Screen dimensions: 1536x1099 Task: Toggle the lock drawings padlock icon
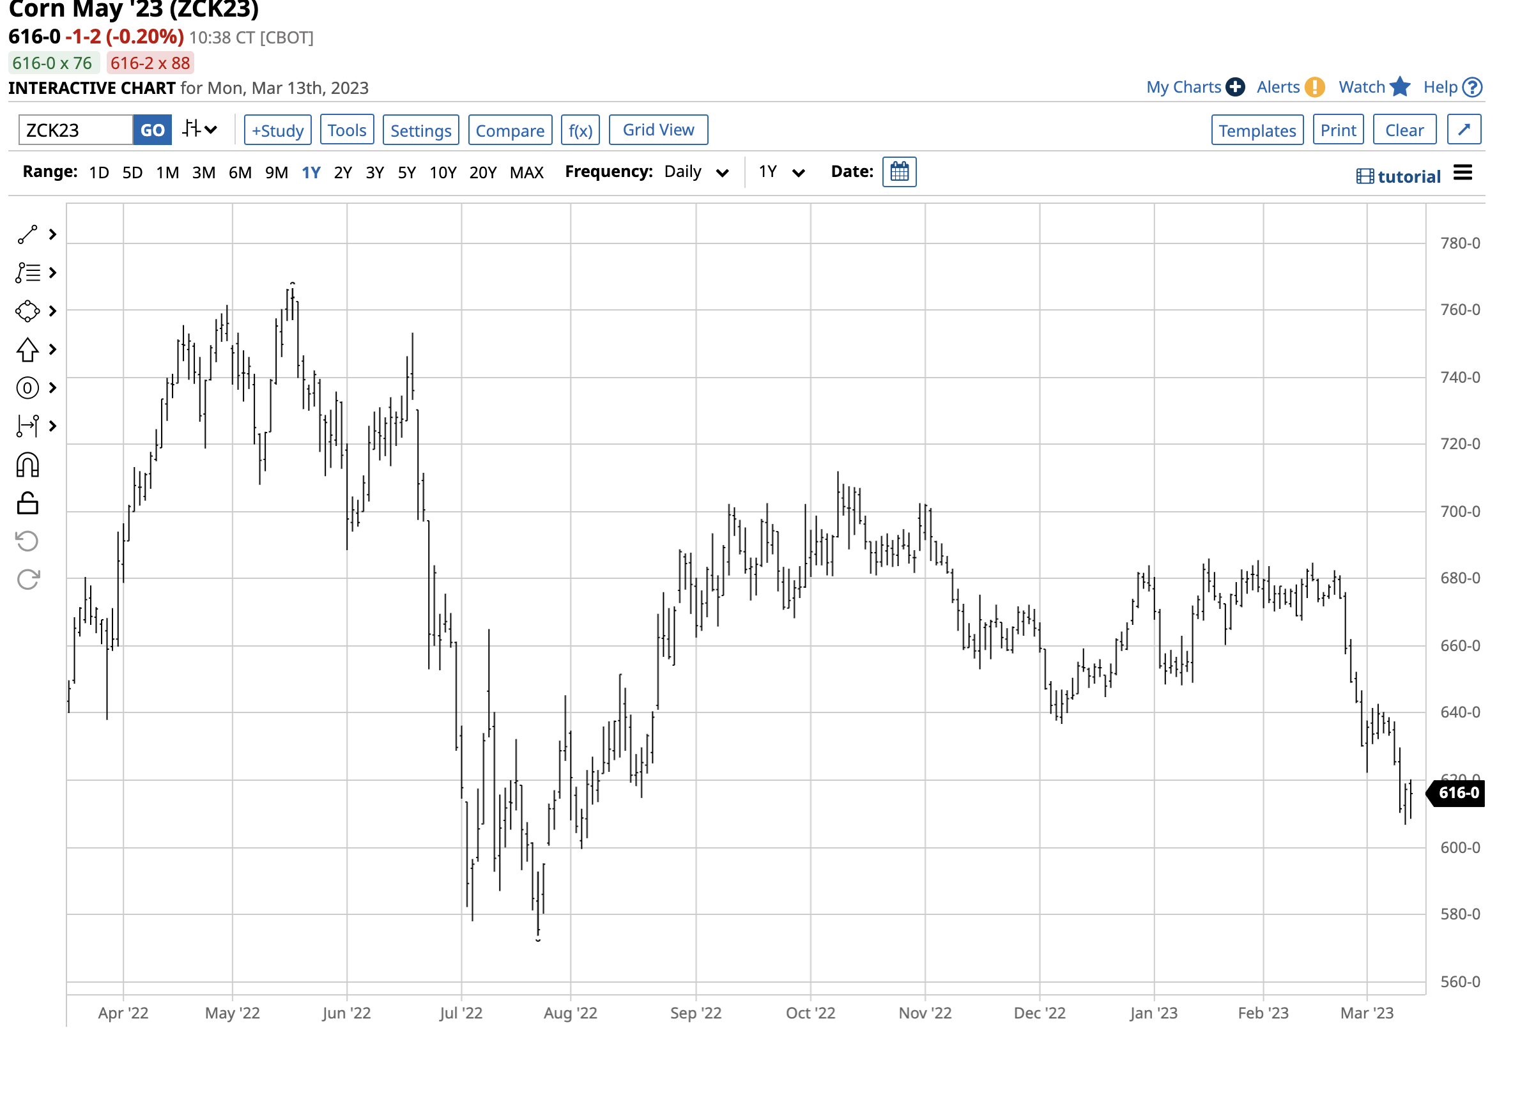(27, 503)
